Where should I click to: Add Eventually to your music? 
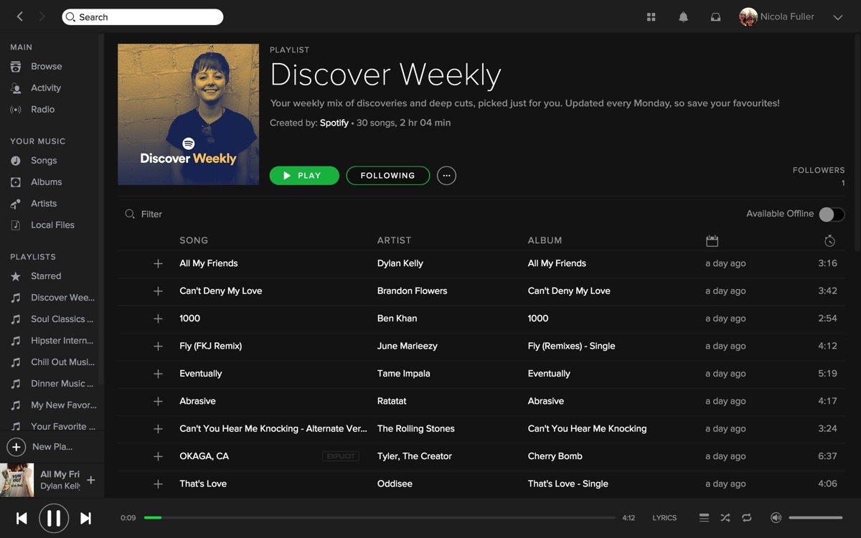pos(158,374)
